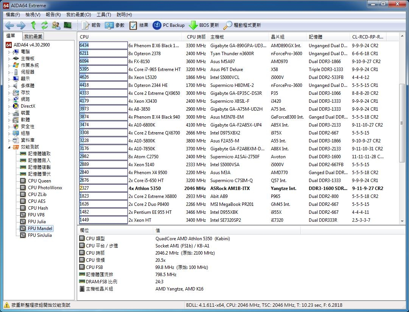Open the 檢視(V) menu

33,15
